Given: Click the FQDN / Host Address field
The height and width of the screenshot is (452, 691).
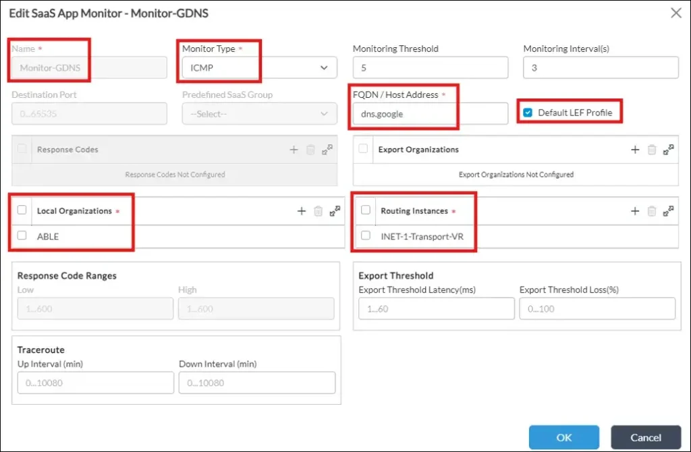Looking at the screenshot, I should point(430,114).
